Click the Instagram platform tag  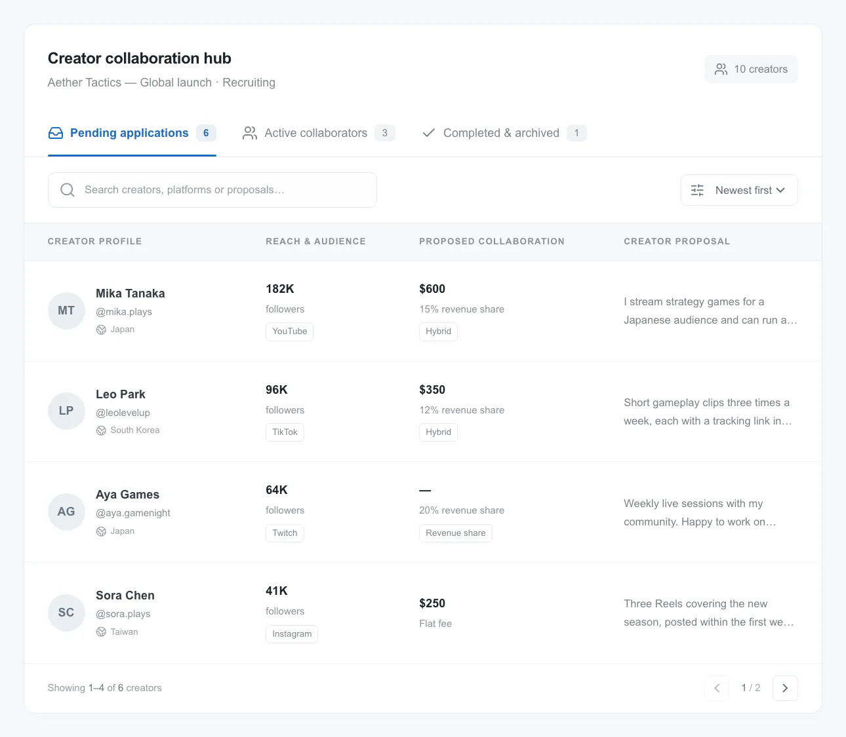click(292, 634)
